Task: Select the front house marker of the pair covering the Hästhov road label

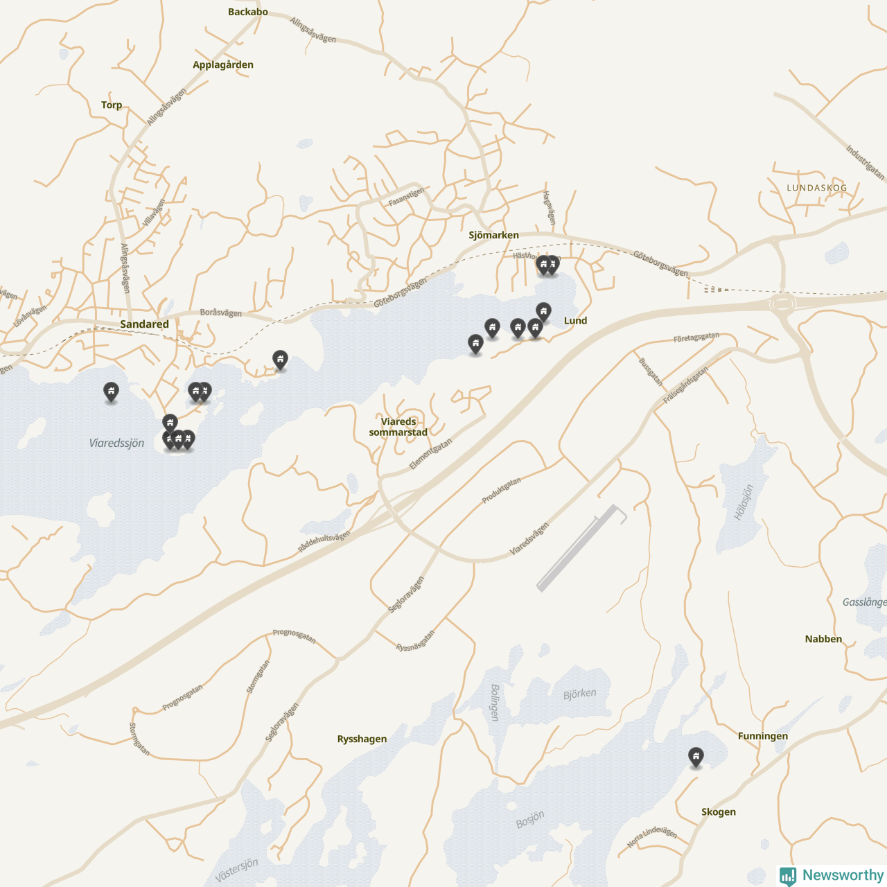Action: pyautogui.click(x=544, y=265)
